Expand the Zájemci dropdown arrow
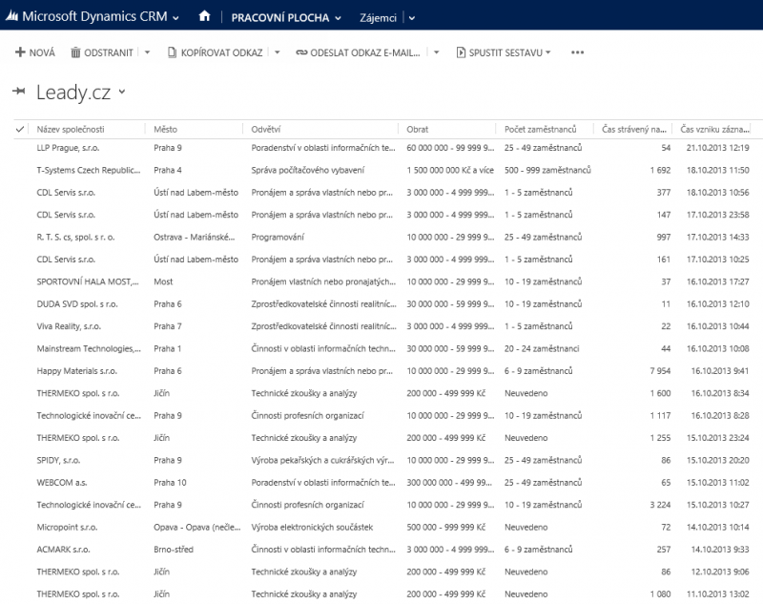This screenshot has height=604, width=763. point(412,18)
